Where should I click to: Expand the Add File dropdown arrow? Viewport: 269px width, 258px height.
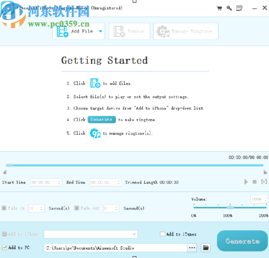(x=101, y=31)
